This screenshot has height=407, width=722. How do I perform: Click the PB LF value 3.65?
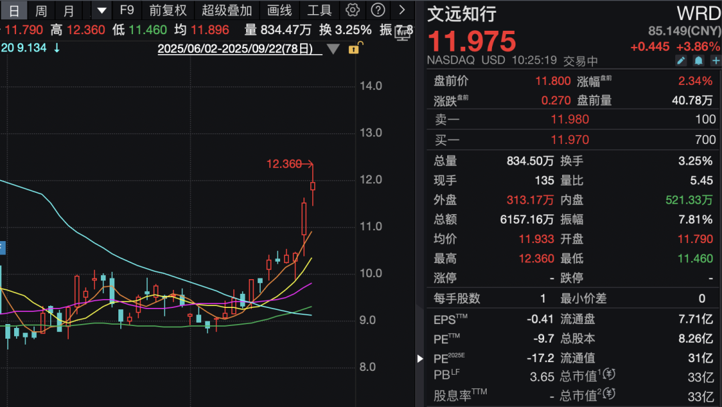541,377
